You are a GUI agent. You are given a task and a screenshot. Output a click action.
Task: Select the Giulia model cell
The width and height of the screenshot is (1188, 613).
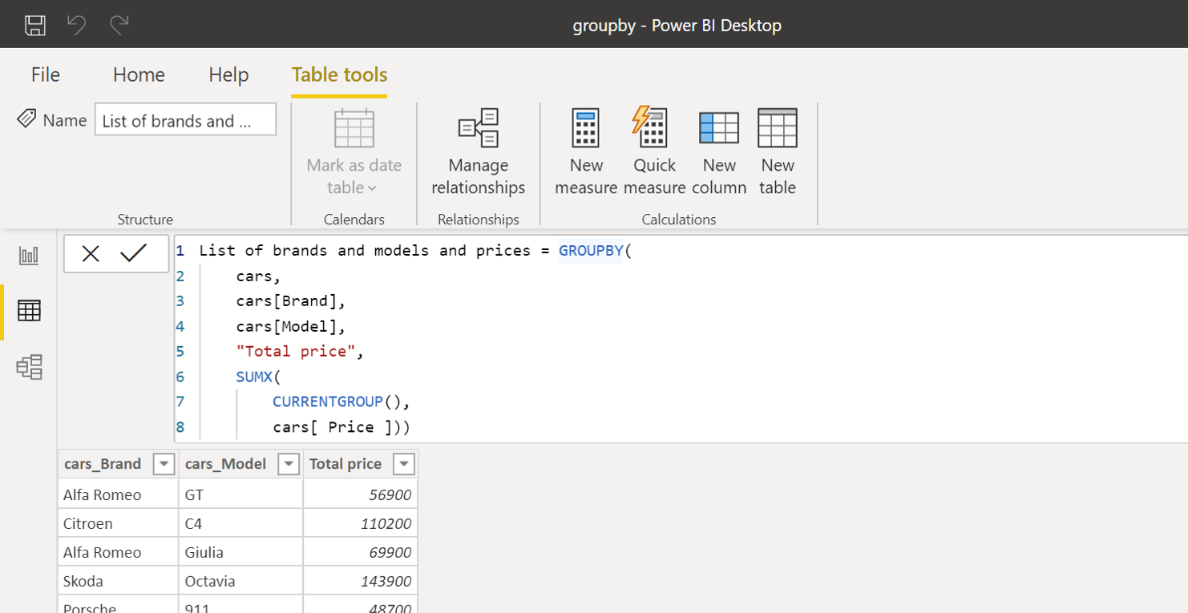point(240,552)
